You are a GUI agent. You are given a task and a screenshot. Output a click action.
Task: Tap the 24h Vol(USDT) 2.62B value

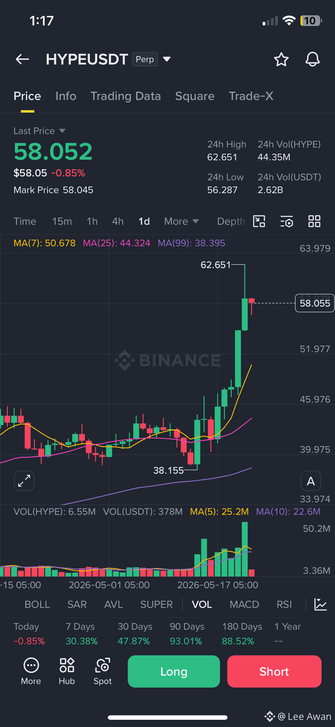click(270, 190)
